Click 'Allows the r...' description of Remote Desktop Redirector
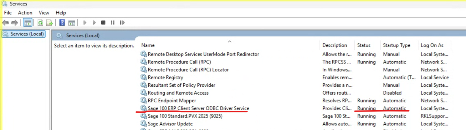Image resolution: width=466 pixels, height=130 pixels. click(x=337, y=54)
